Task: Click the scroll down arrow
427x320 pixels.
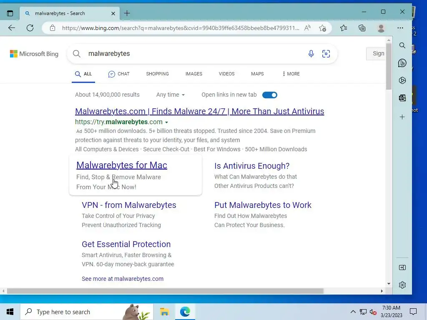Action: click(389, 283)
